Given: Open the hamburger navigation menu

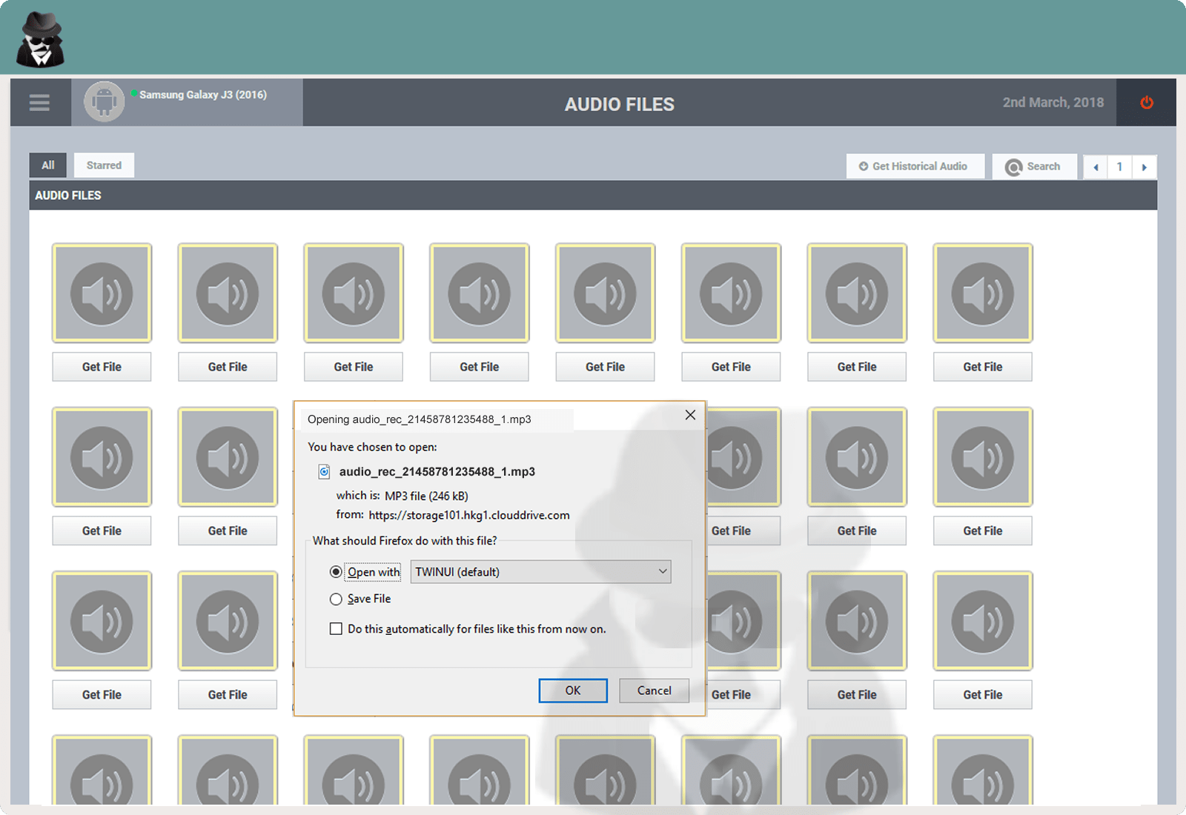Looking at the screenshot, I should 39,102.
